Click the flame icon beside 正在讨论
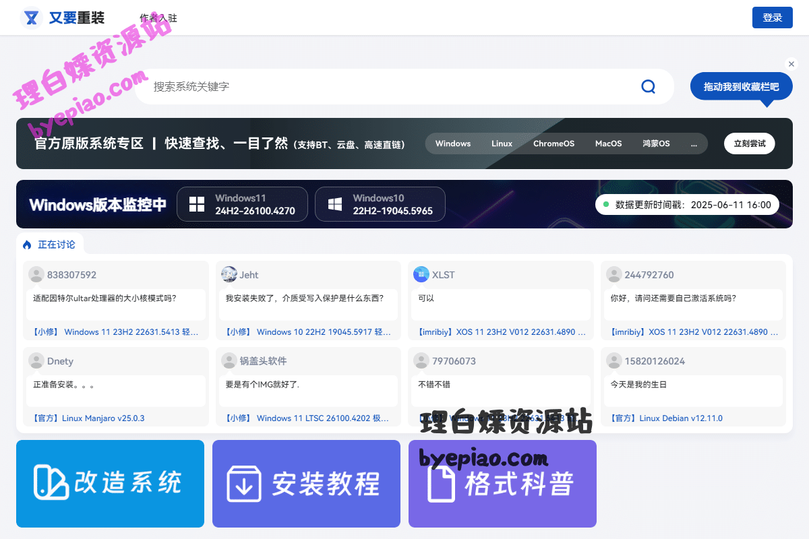The width and height of the screenshot is (809, 539). point(27,245)
